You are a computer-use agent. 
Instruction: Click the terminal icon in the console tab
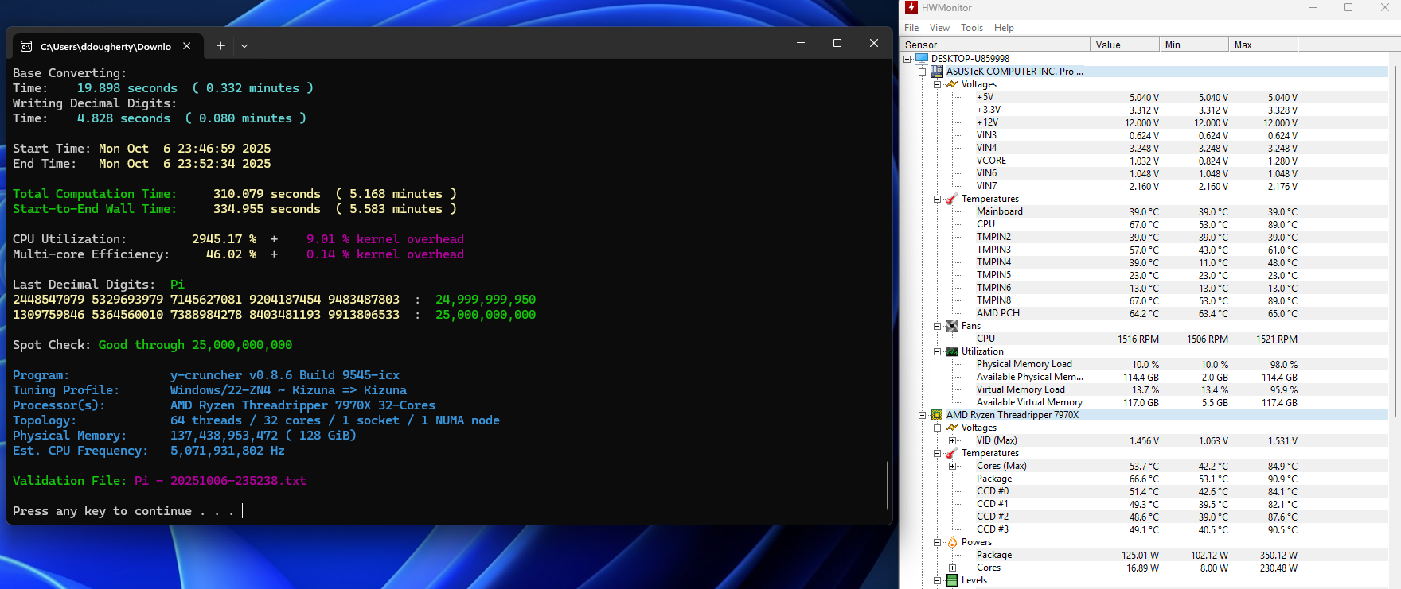(x=26, y=46)
